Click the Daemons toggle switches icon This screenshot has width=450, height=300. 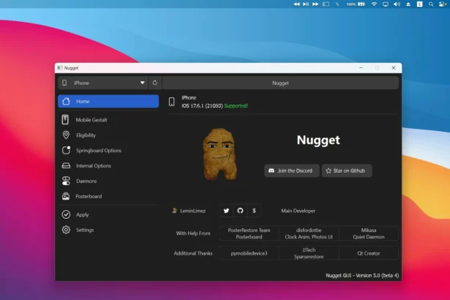pos(66,181)
